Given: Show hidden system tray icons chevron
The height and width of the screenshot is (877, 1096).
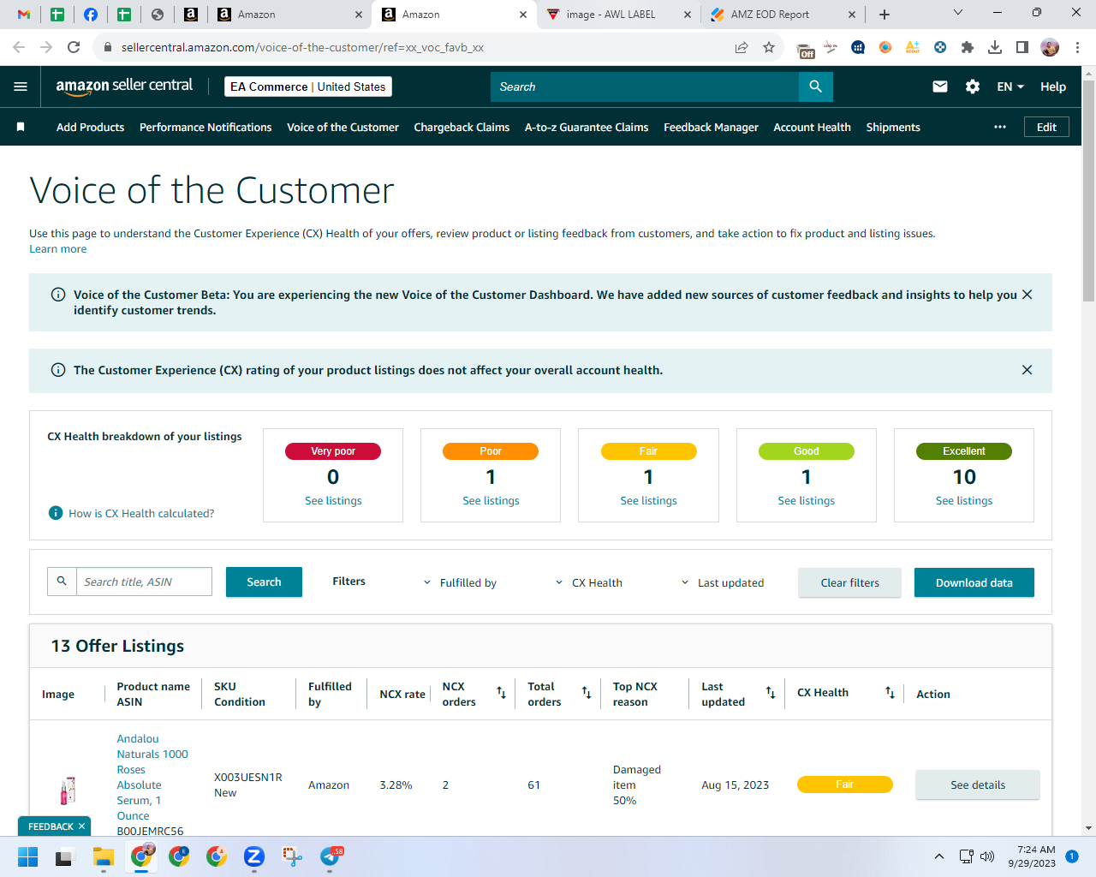Looking at the screenshot, I should pyautogui.click(x=939, y=856).
